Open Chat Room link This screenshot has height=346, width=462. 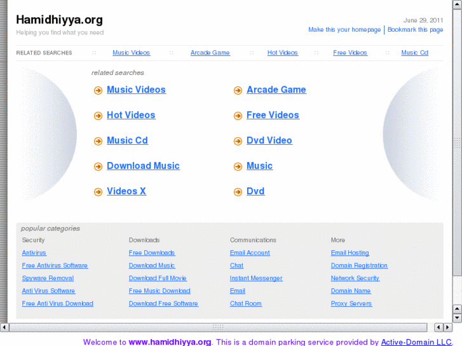tap(246, 303)
